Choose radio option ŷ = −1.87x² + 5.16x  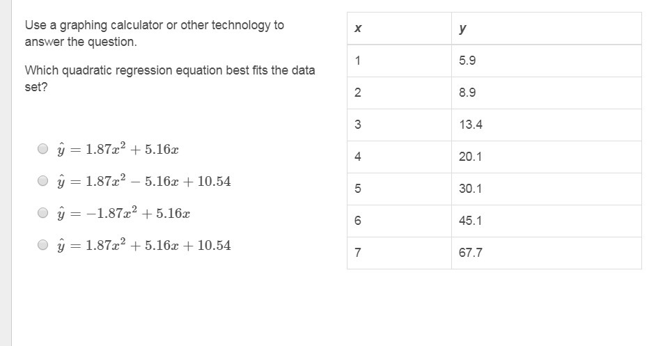pyautogui.click(x=43, y=213)
